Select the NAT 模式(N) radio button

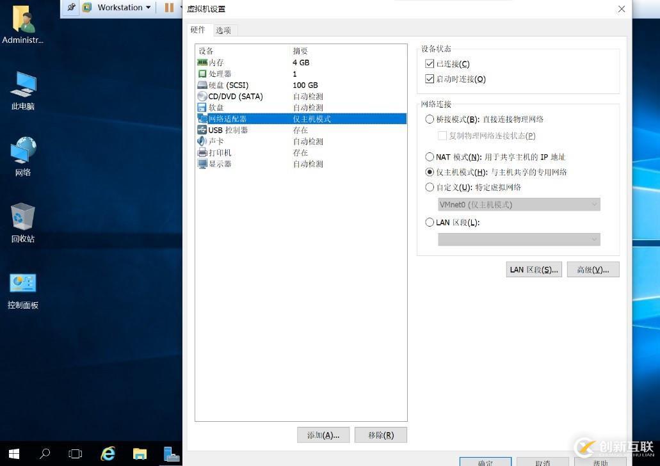(430, 157)
